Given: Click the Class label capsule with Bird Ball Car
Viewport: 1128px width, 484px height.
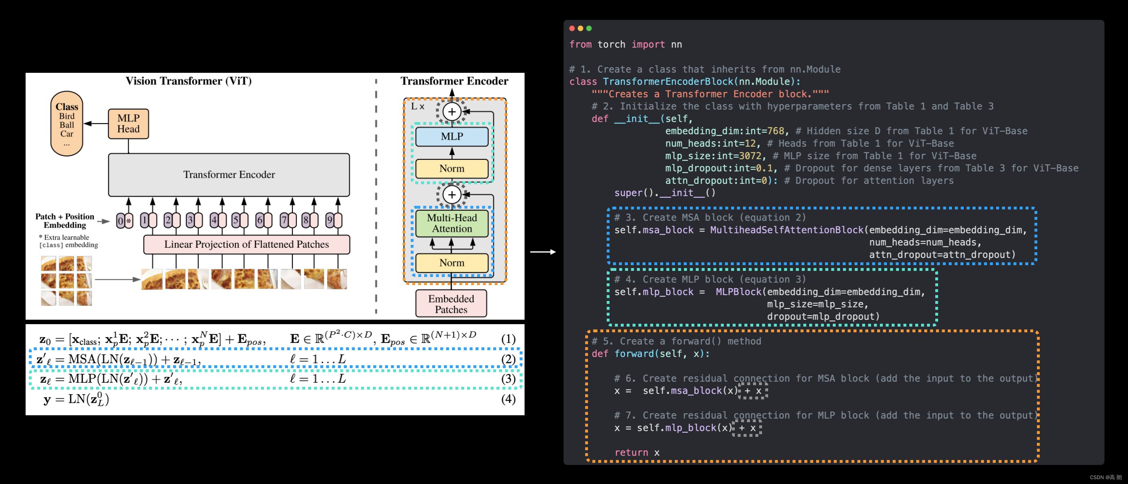Looking at the screenshot, I should 67,124.
